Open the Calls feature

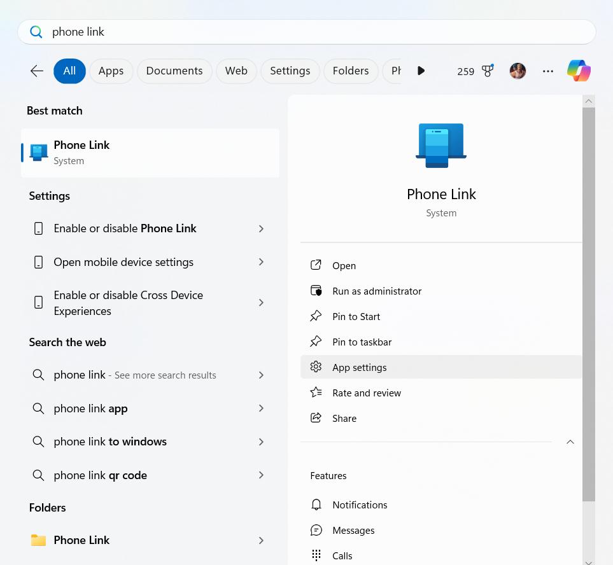tap(342, 555)
